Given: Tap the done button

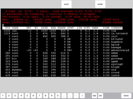Looking at the screenshot, I should click(126, 96).
